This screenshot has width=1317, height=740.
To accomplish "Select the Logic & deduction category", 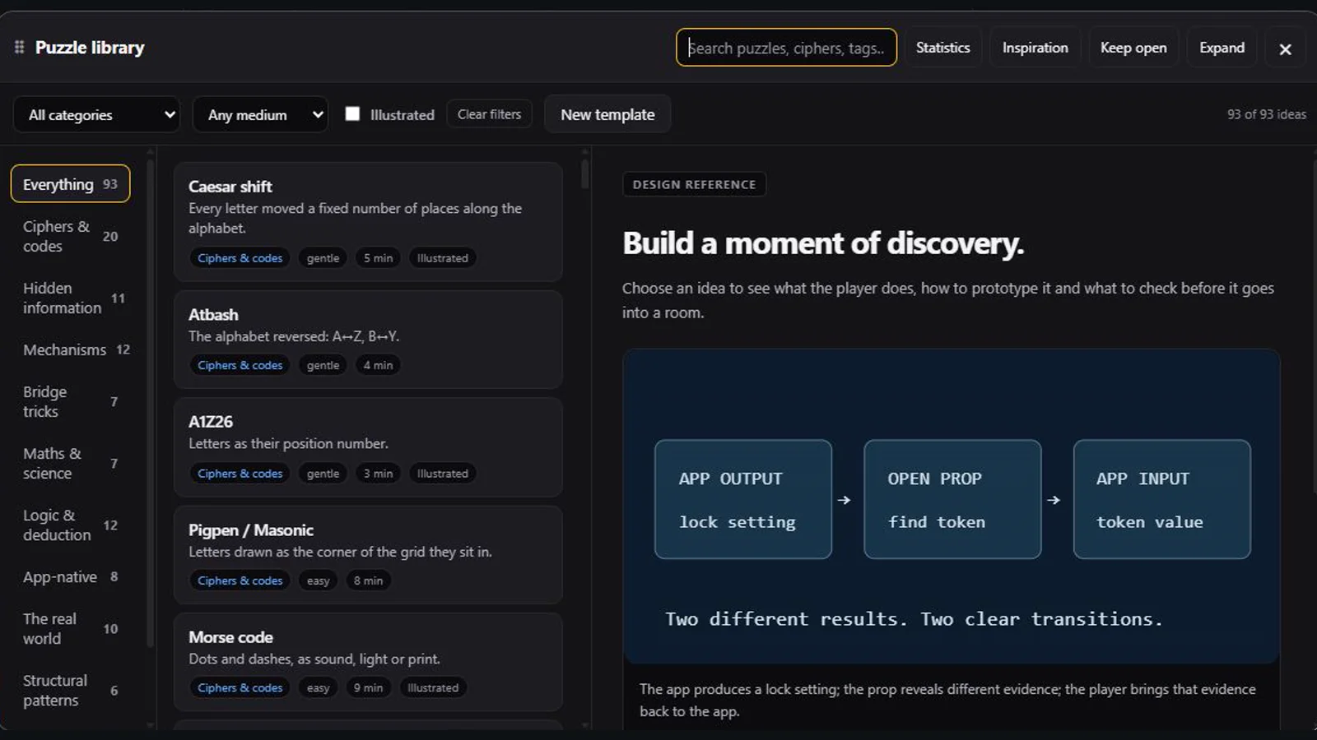I will (x=70, y=525).
